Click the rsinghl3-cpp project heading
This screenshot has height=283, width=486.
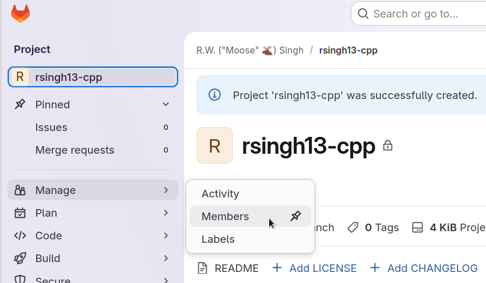[308, 146]
